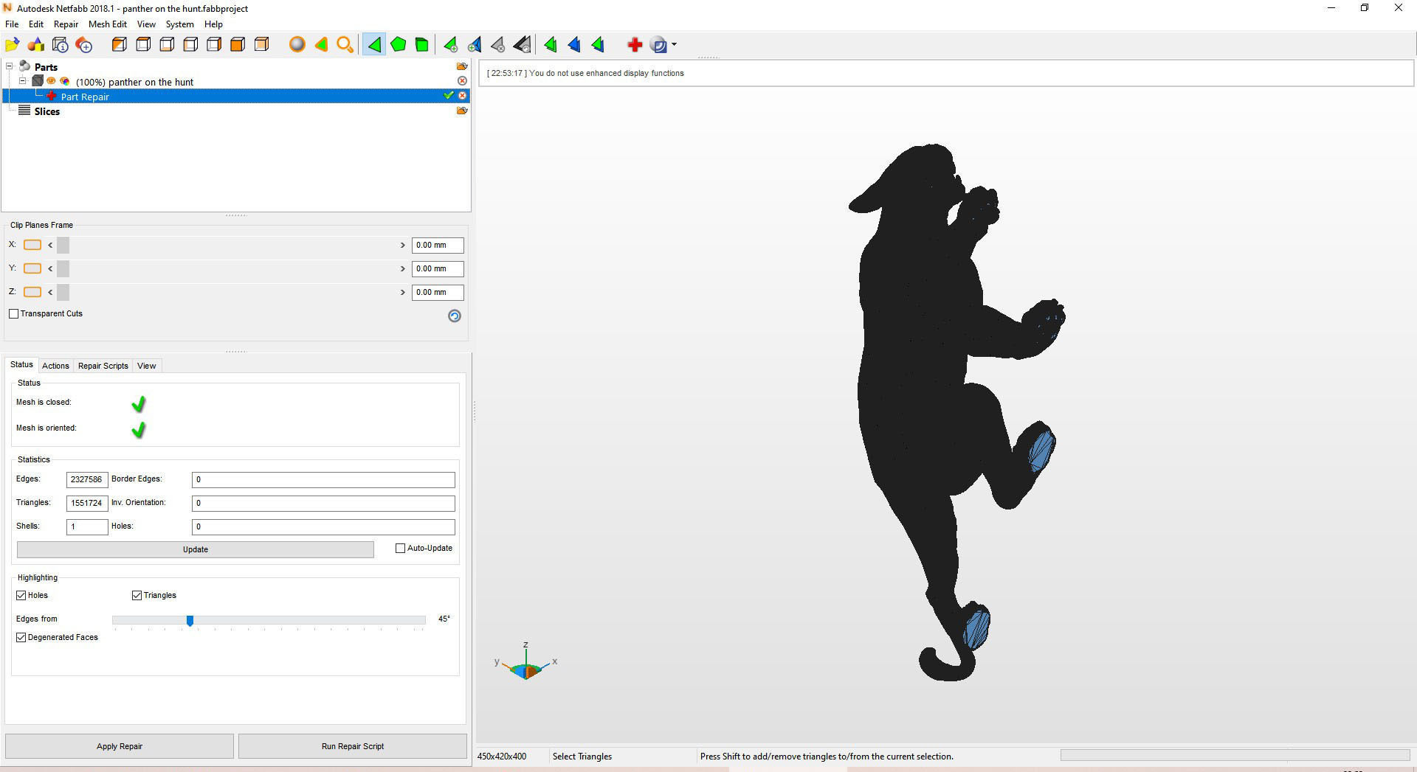Click the X clip plane slider thumb
The height and width of the screenshot is (772, 1417).
tap(63, 245)
